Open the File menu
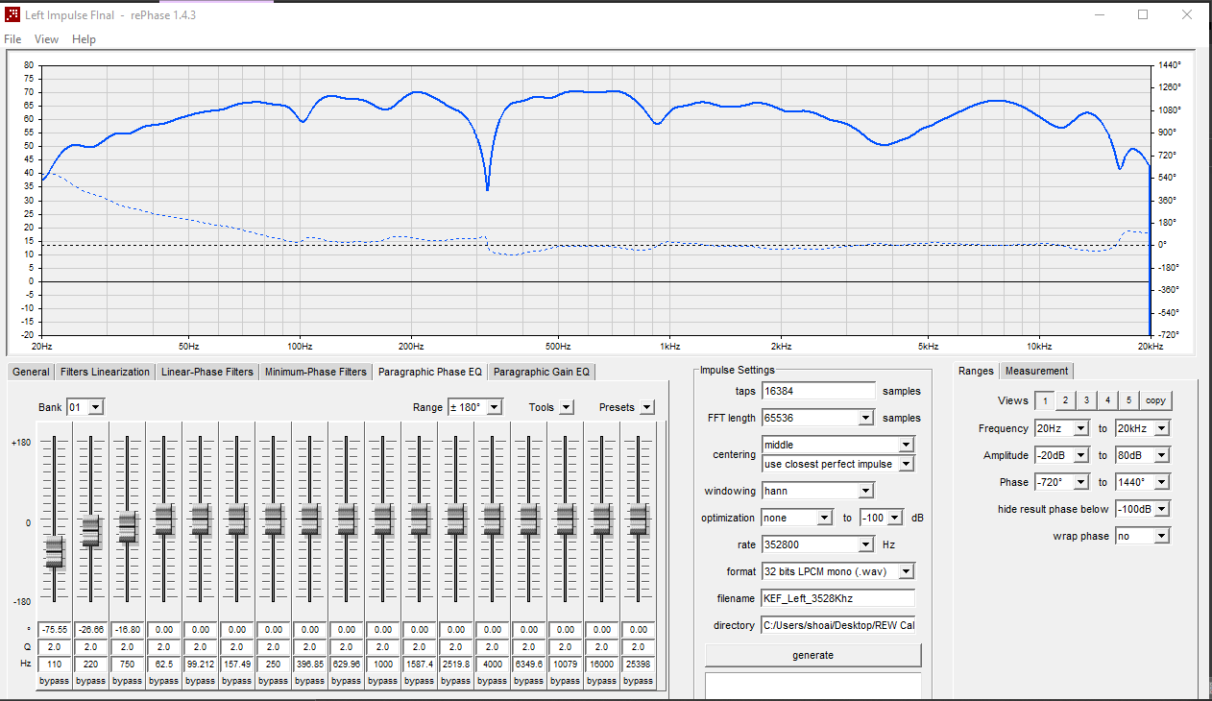The width and height of the screenshot is (1212, 701). point(12,39)
